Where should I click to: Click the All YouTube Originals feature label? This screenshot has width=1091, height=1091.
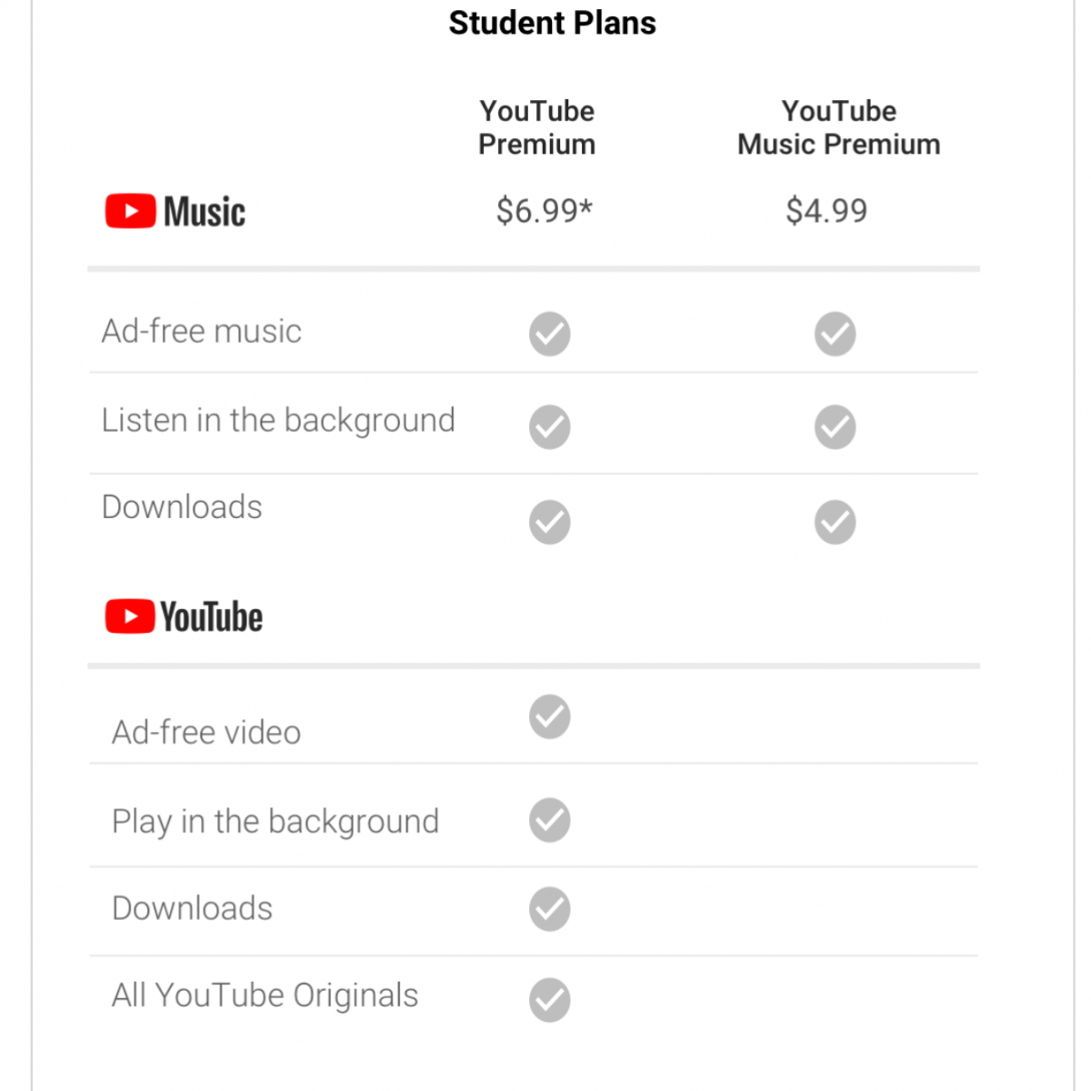pyautogui.click(x=265, y=996)
